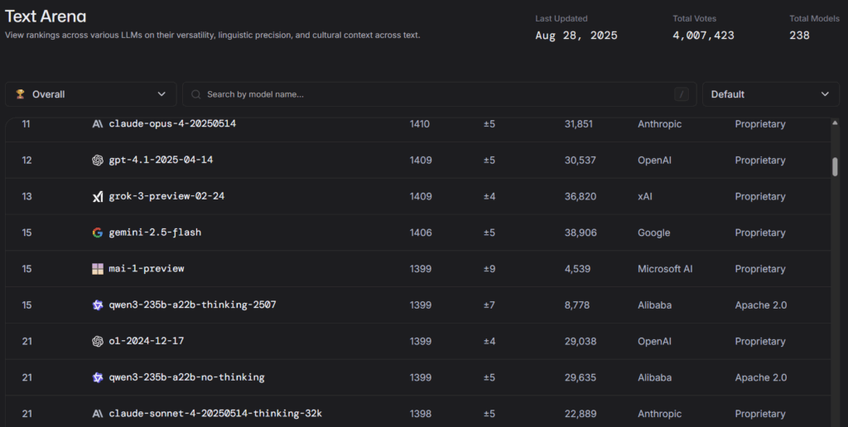Screen dimensions: 848x427
Task: Click the vote count 38,906
Action: click(x=581, y=233)
